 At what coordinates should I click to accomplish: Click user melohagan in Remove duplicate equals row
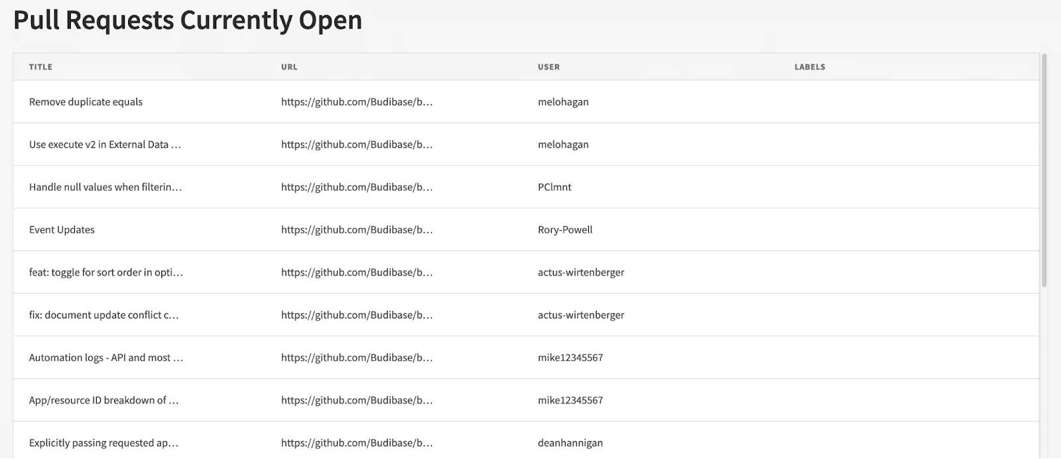coord(563,102)
